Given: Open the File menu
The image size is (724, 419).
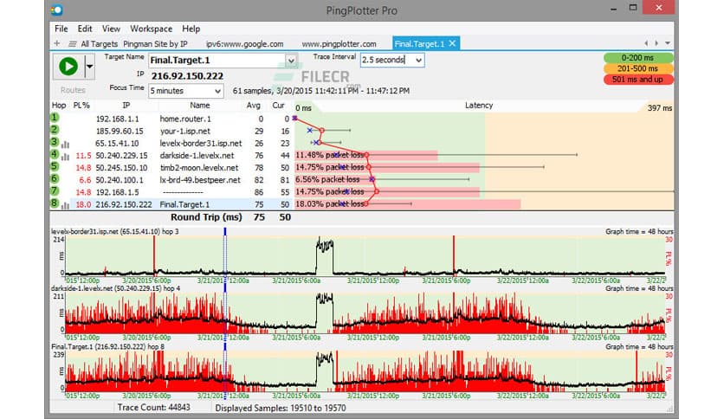Looking at the screenshot, I should point(61,29).
